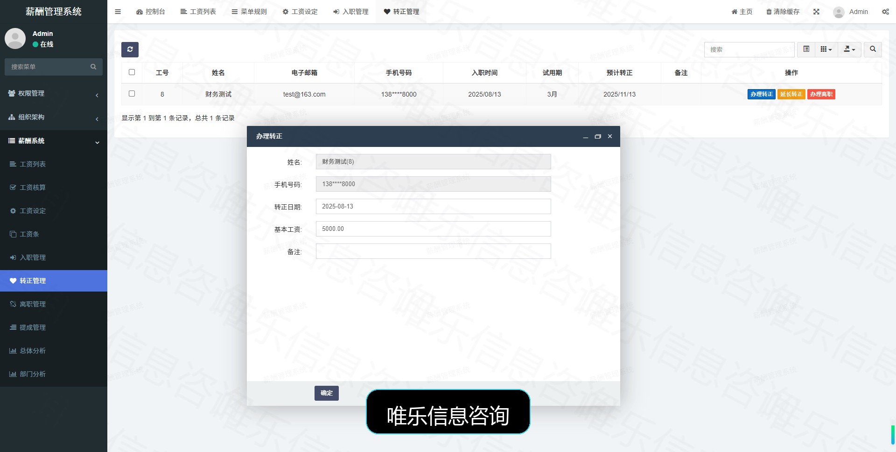This screenshot has width=896, height=452.
Task: Open the columns dropdown in the table toolbar
Action: (826, 49)
